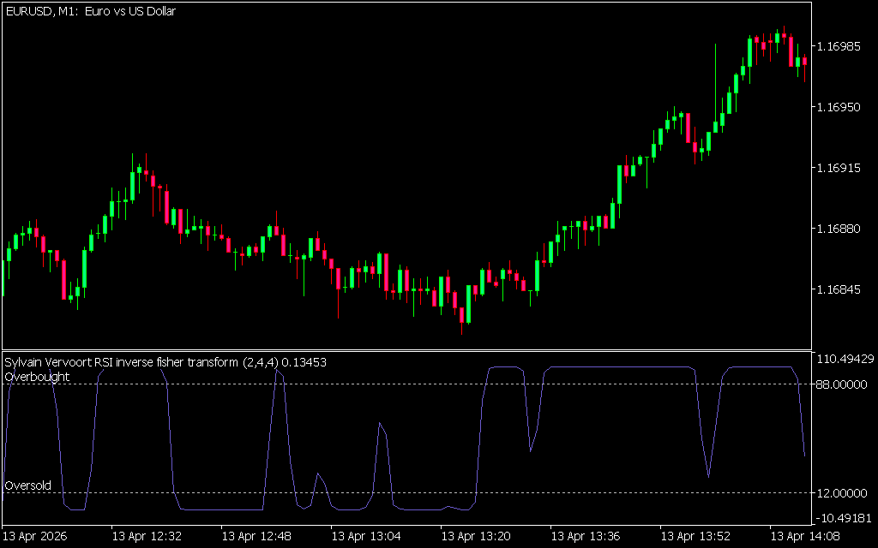Select the -10.49181 indicator minimum value
The height and width of the screenshot is (548, 878).
point(843,518)
